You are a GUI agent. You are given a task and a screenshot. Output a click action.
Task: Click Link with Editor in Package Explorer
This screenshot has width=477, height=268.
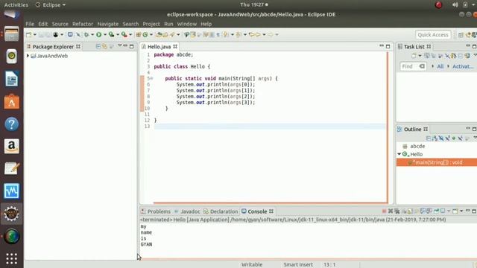tap(104, 46)
